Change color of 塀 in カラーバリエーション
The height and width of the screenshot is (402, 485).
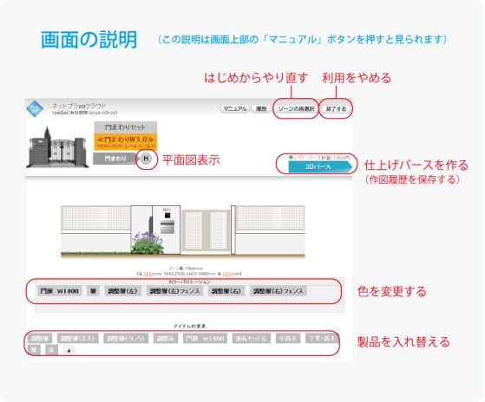point(93,291)
